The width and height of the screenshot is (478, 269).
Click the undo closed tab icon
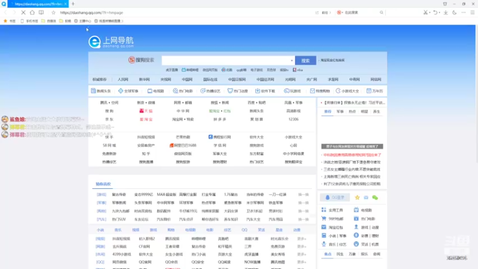point(435,13)
